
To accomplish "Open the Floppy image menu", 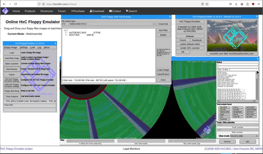I will click(10, 47).
